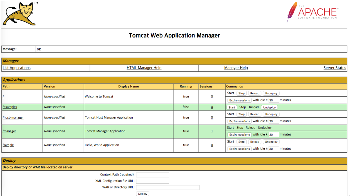View sessions count for /examples
Screen dimensions: 350x196
point(212,107)
